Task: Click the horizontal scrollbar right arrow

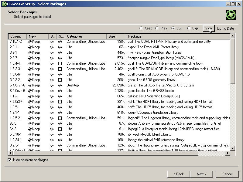Action: pos(228,153)
